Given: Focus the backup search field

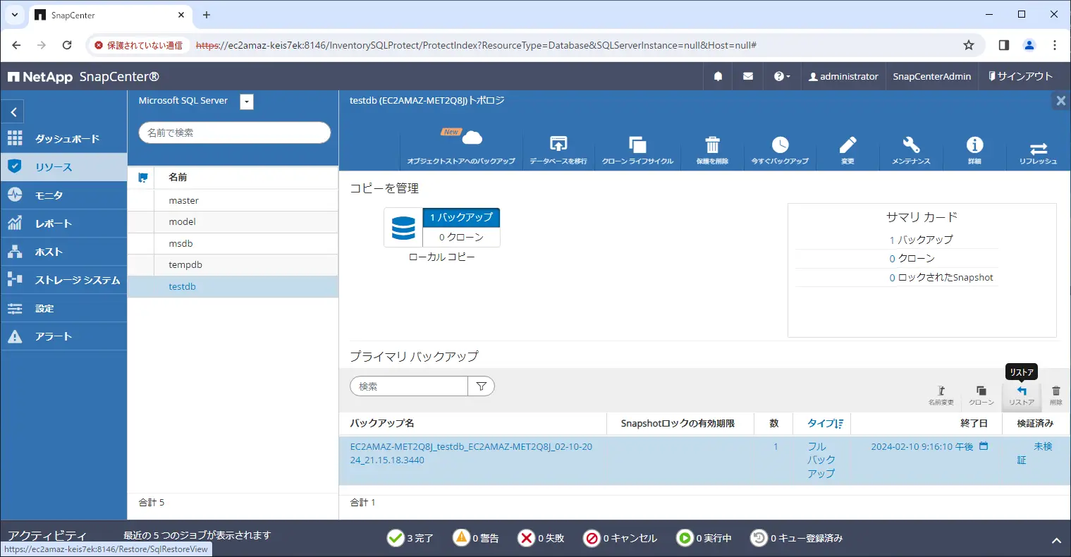Looking at the screenshot, I should pyautogui.click(x=409, y=386).
